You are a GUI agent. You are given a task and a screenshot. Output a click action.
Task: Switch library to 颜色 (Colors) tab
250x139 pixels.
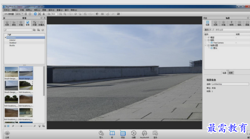(14, 23)
